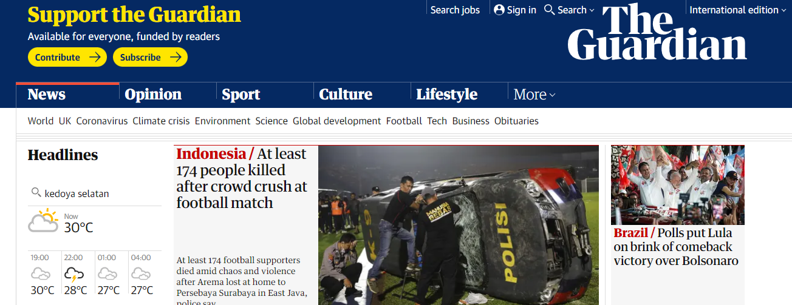This screenshot has height=305, width=792.
Task: Go to the Culture section
Action: pyautogui.click(x=346, y=95)
